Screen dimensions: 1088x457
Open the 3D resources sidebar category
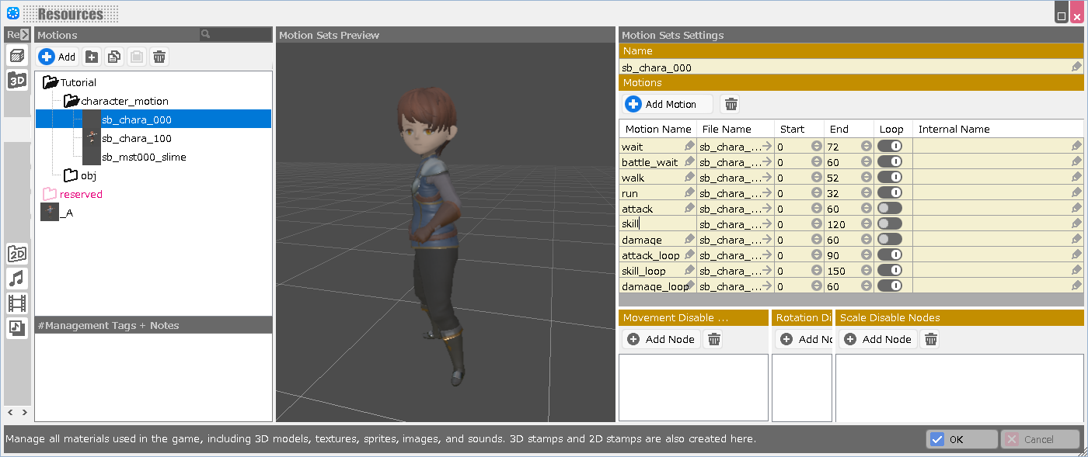(x=17, y=80)
